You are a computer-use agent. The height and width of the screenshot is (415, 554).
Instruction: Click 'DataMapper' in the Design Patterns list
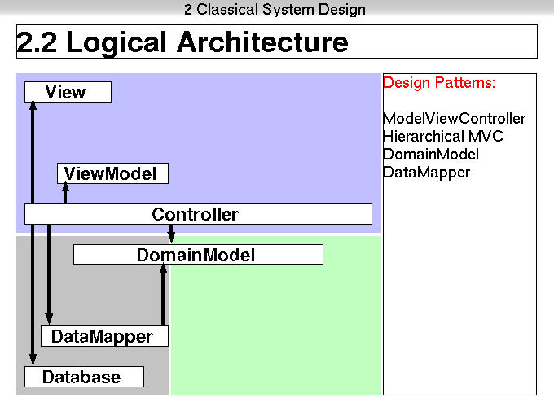[426, 173]
